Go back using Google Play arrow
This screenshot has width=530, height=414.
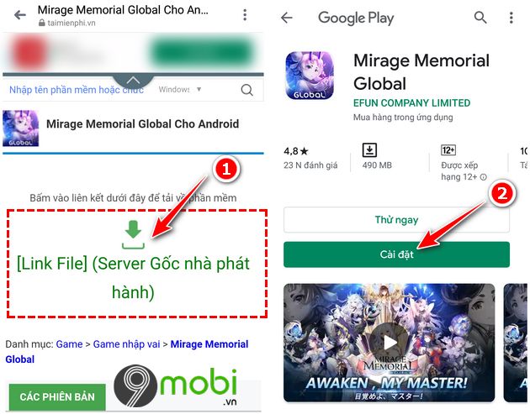tap(287, 17)
